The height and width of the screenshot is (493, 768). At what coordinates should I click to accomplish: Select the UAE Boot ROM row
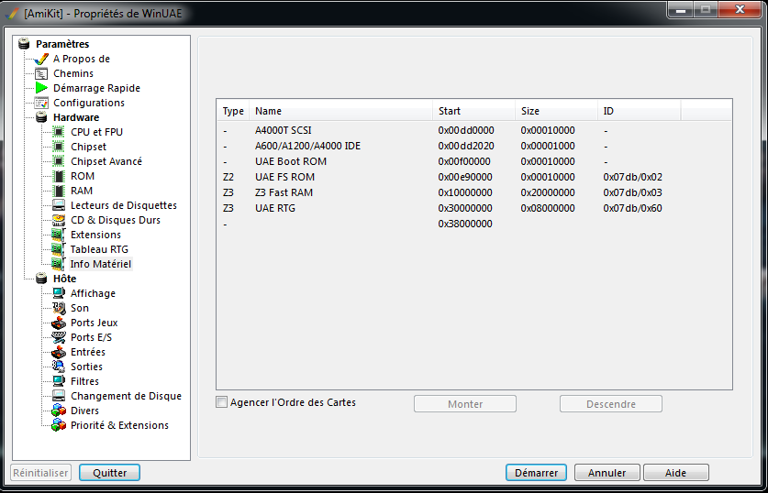click(474, 162)
